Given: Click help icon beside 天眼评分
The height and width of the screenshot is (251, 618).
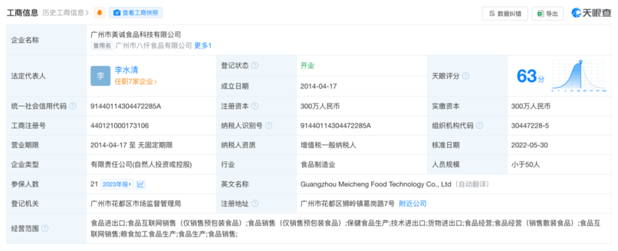Looking at the screenshot, I should tap(465, 75).
